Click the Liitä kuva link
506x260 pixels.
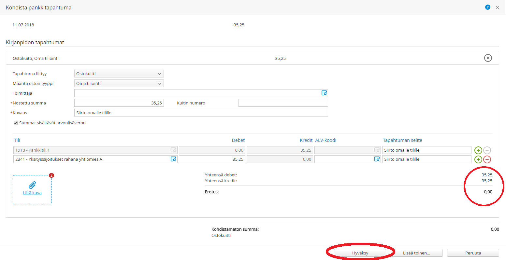pos(32,193)
